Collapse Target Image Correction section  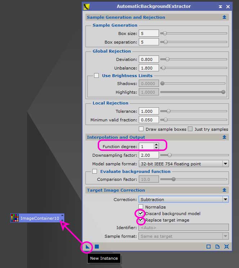pyautogui.click(x=224, y=190)
